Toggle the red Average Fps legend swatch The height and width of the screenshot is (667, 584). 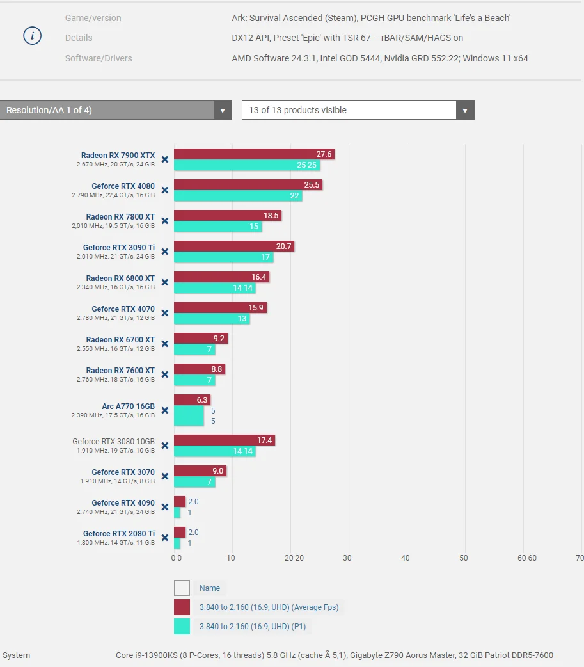[x=182, y=607]
